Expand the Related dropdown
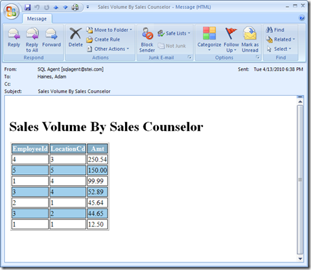The width and height of the screenshot is (311, 270). [x=280, y=39]
